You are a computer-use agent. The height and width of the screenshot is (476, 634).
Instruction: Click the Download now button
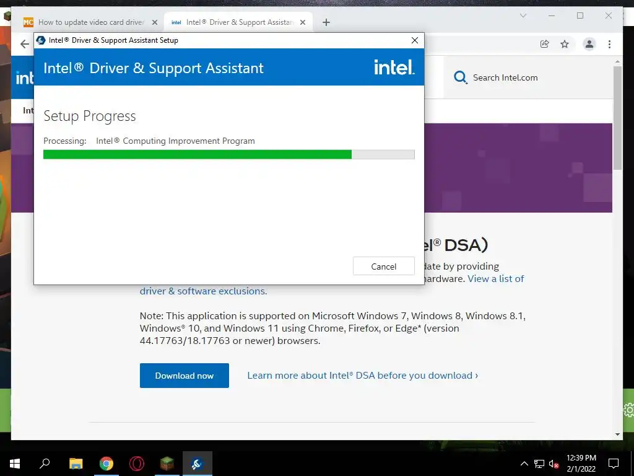(x=185, y=375)
